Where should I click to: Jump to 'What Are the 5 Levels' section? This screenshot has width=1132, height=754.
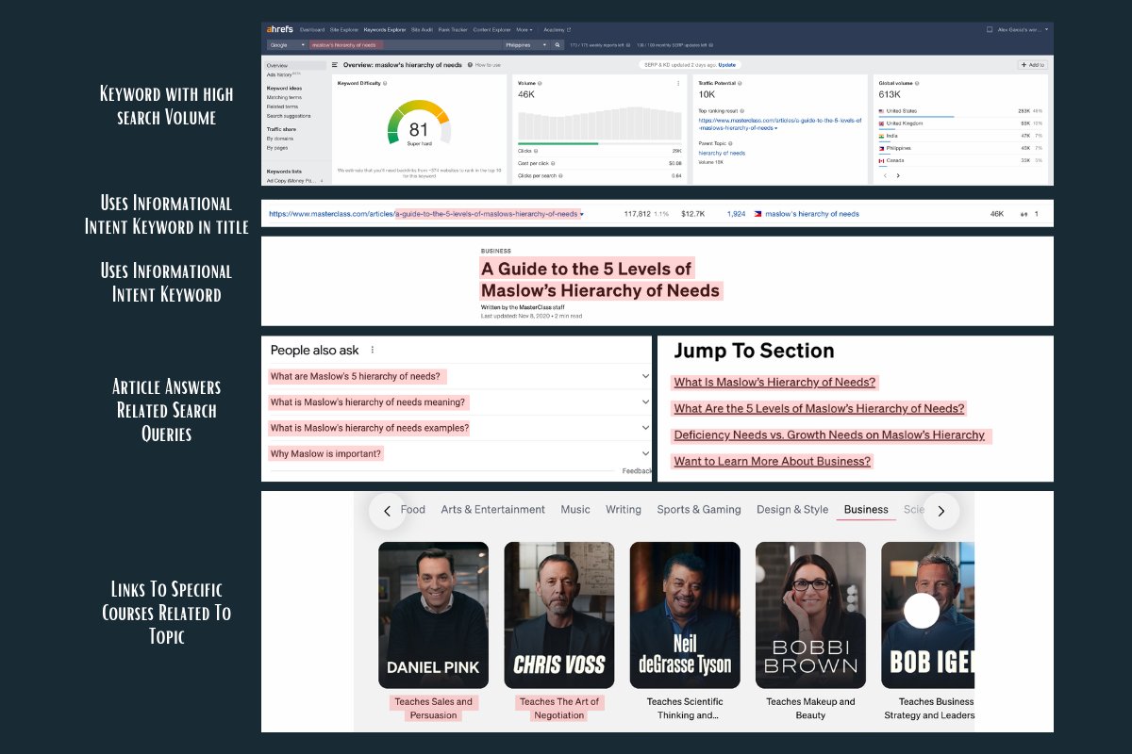pos(819,409)
